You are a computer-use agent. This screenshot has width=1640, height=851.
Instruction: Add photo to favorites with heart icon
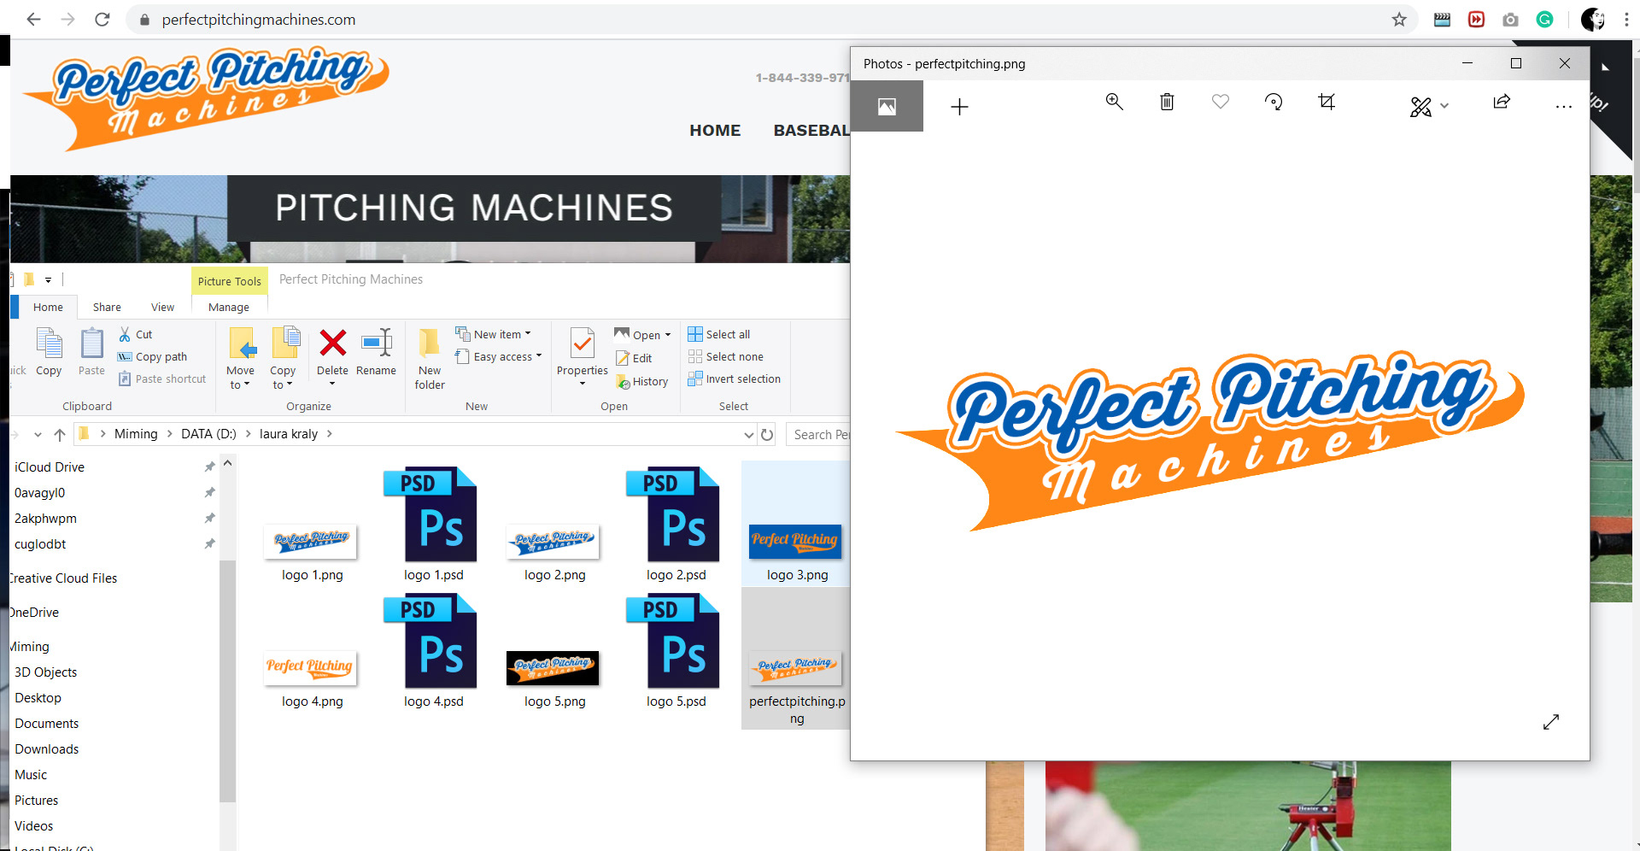tap(1221, 103)
